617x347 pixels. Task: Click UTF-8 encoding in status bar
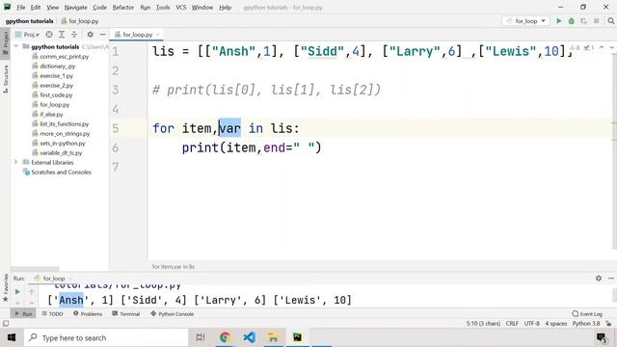pos(531,324)
